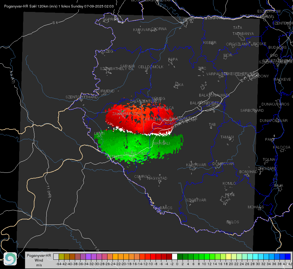This screenshot has height=269, width=293.
Task: Select the MOHÁCS label
Action: pyautogui.click(x=256, y=207)
